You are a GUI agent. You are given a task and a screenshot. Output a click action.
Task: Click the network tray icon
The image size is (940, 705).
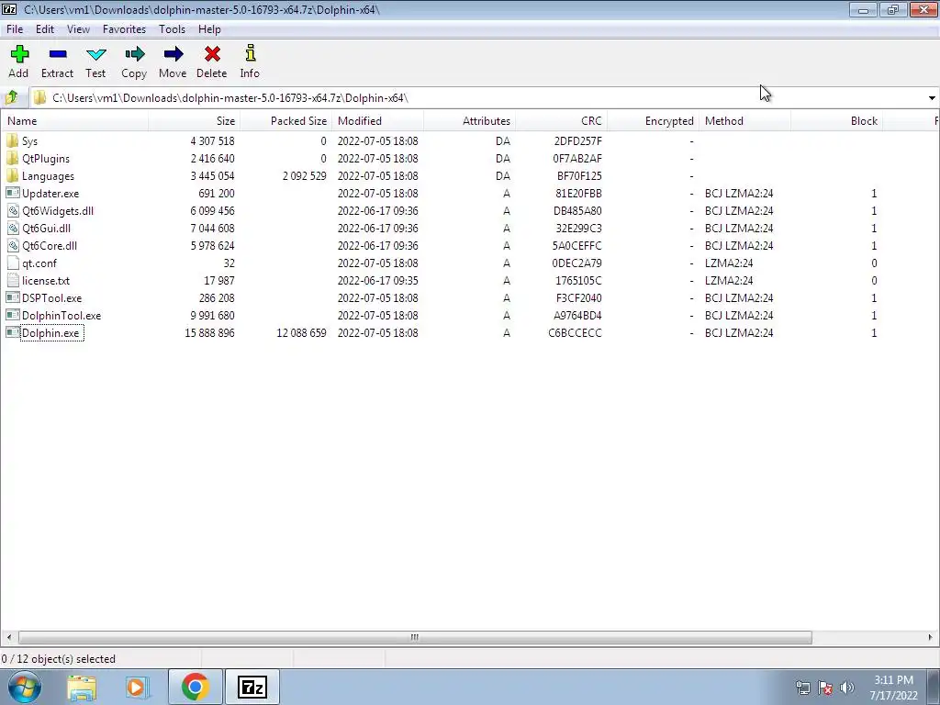[802, 688]
